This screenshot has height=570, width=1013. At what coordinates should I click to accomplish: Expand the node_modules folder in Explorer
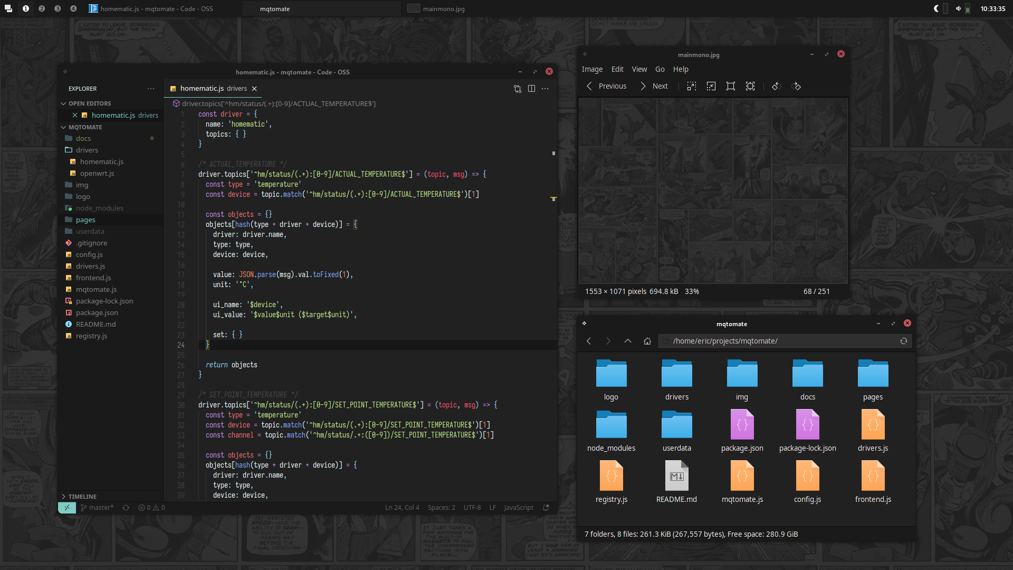[x=110, y=208]
